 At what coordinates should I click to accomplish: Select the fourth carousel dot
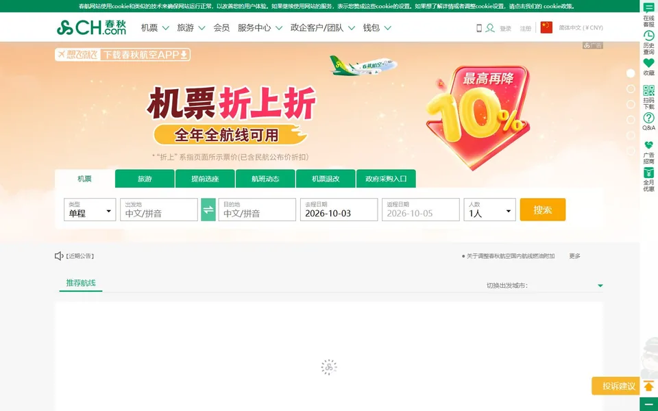coord(631,120)
